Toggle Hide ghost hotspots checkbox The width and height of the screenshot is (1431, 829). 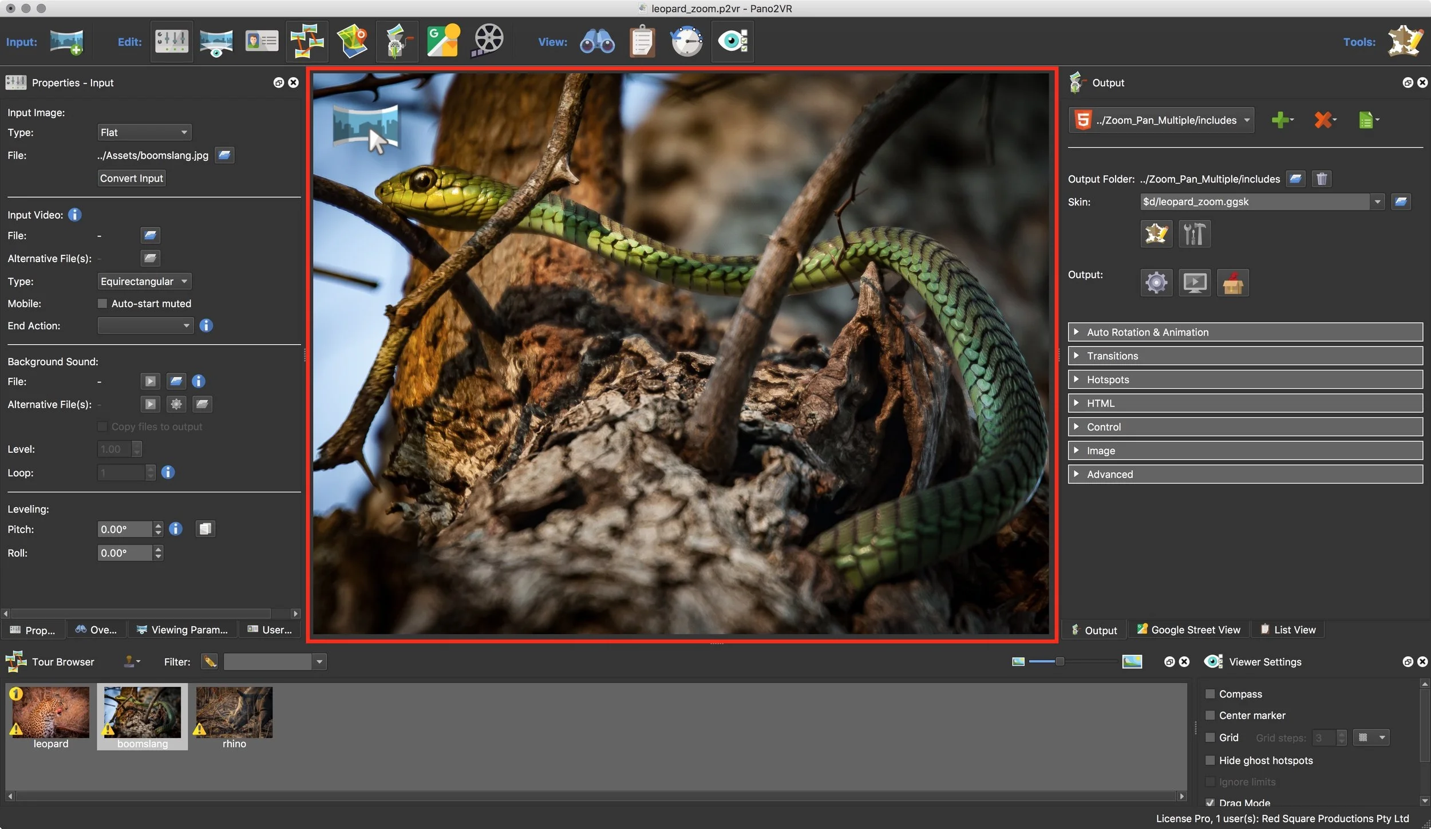click(1210, 760)
